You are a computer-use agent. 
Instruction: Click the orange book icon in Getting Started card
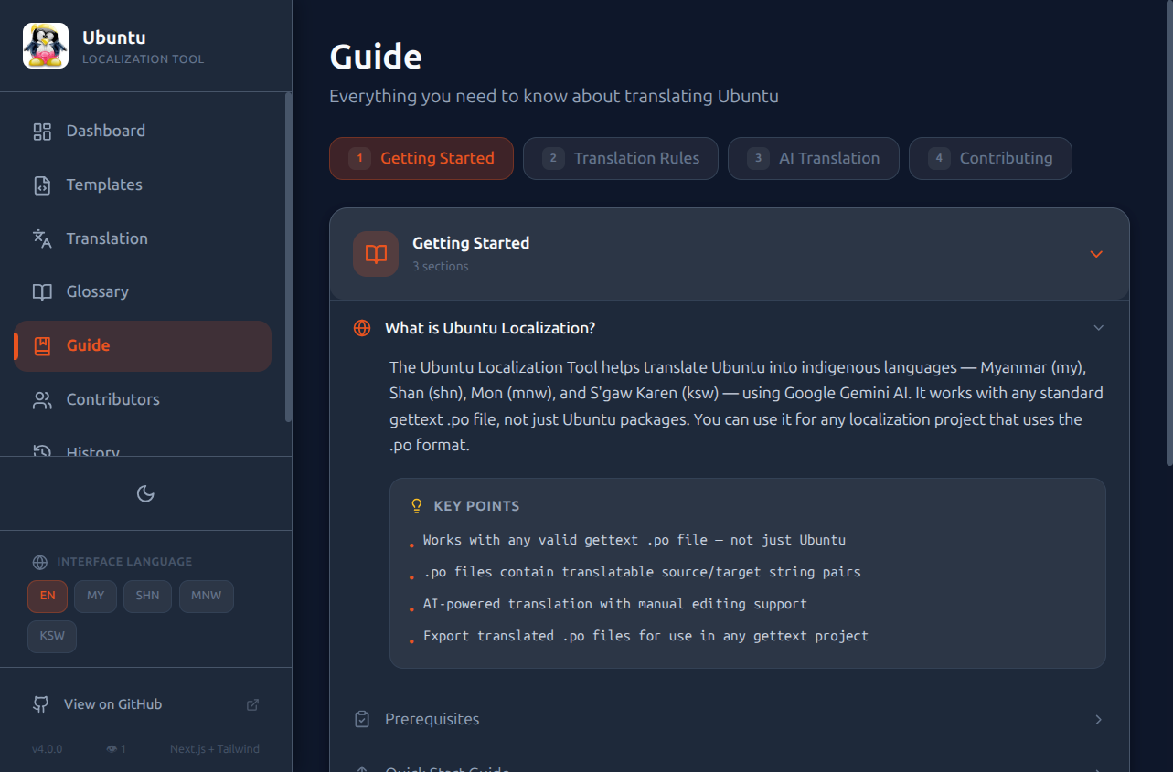pyautogui.click(x=376, y=254)
